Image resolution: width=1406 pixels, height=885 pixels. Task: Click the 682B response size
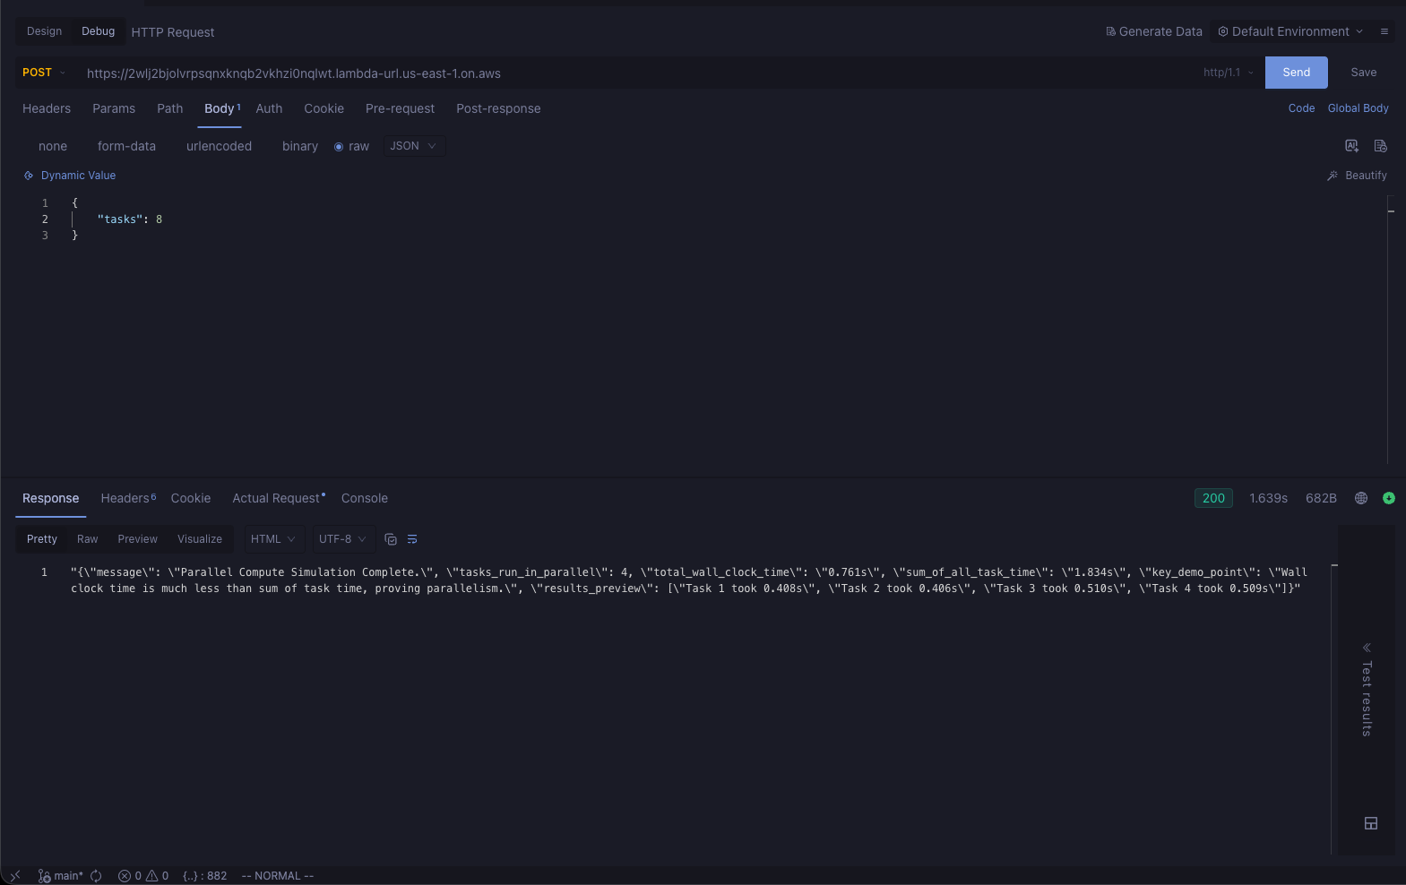(1321, 498)
